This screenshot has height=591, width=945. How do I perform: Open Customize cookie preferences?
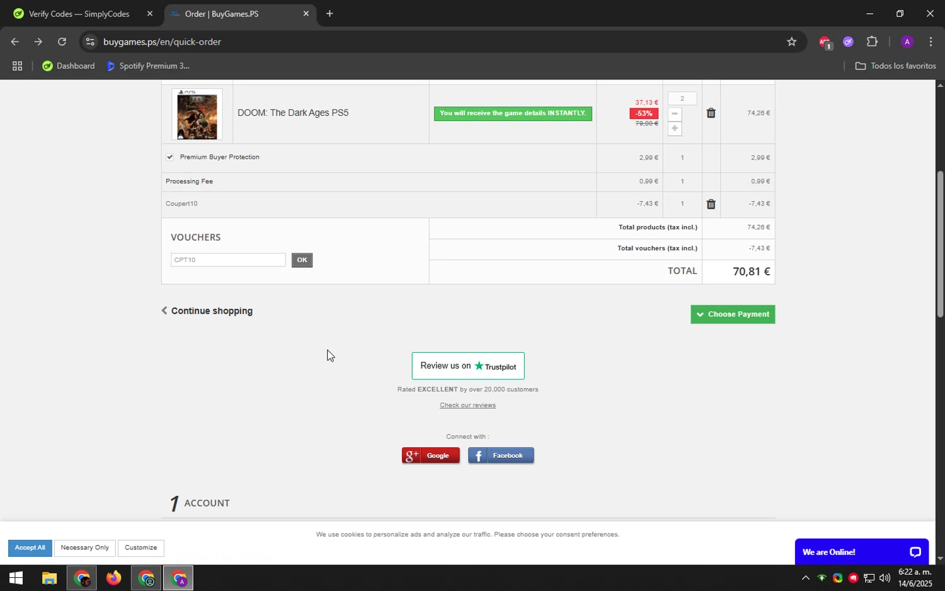click(x=140, y=548)
